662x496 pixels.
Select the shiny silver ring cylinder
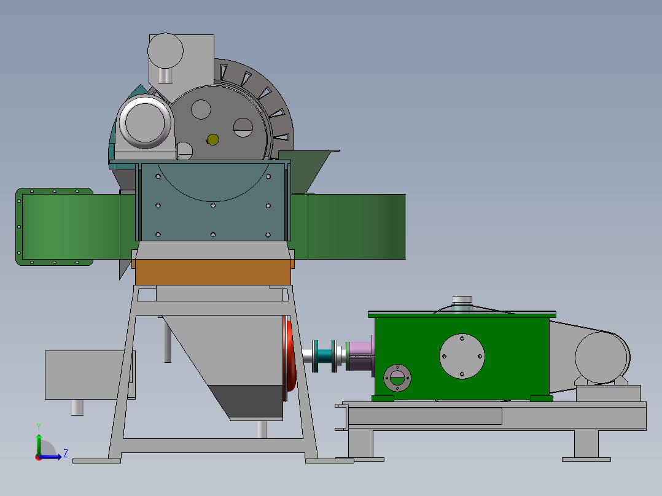(145, 122)
